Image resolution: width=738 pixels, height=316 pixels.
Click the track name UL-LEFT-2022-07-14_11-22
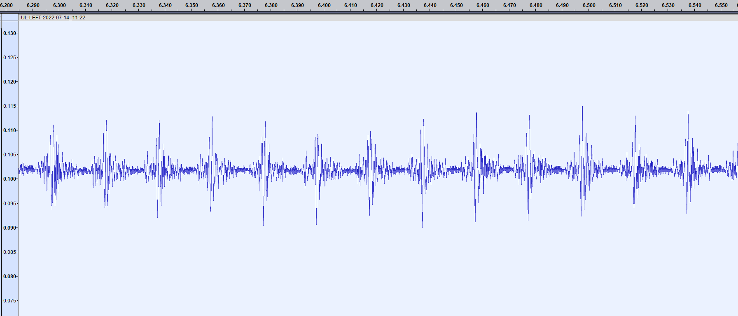pyautogui.click(x=53, y=18)
